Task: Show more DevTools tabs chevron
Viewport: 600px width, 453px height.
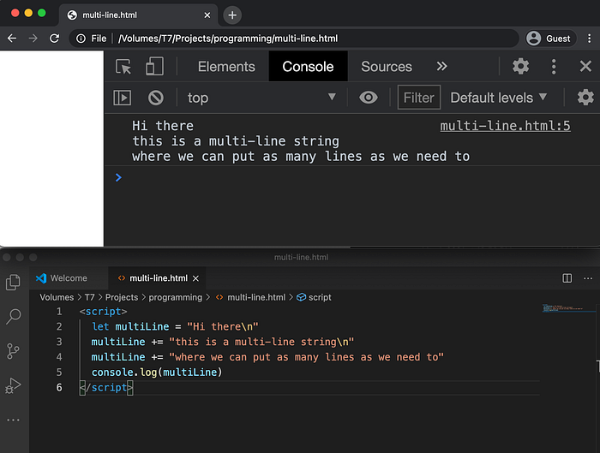Action: pos(442,67)
